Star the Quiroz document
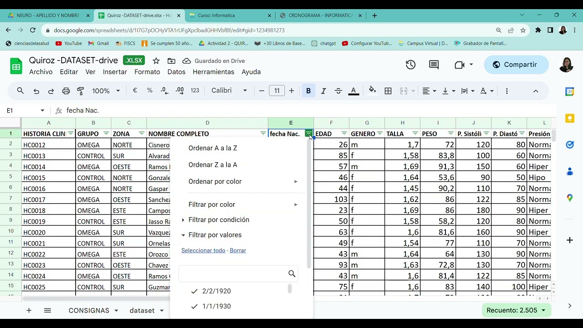The image size is (583, 328). point(156,61)
